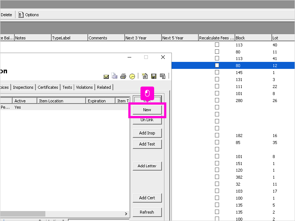This screenshot has height=221, width=295.
Task: Click the Expiration column header
Action: pyautogui.click(x=100, y=101)
